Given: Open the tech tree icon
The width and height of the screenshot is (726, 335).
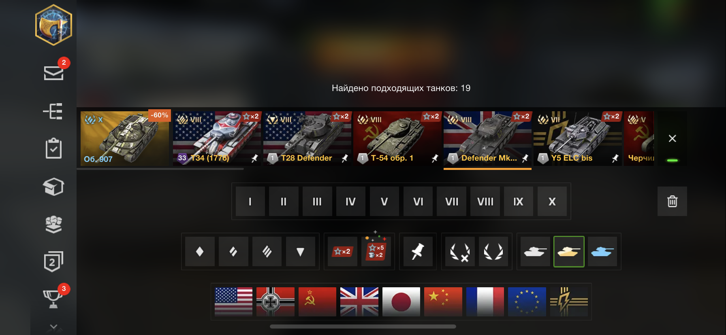Looking at the screenshot, I should pyautogui.click(x=53, y=111).
